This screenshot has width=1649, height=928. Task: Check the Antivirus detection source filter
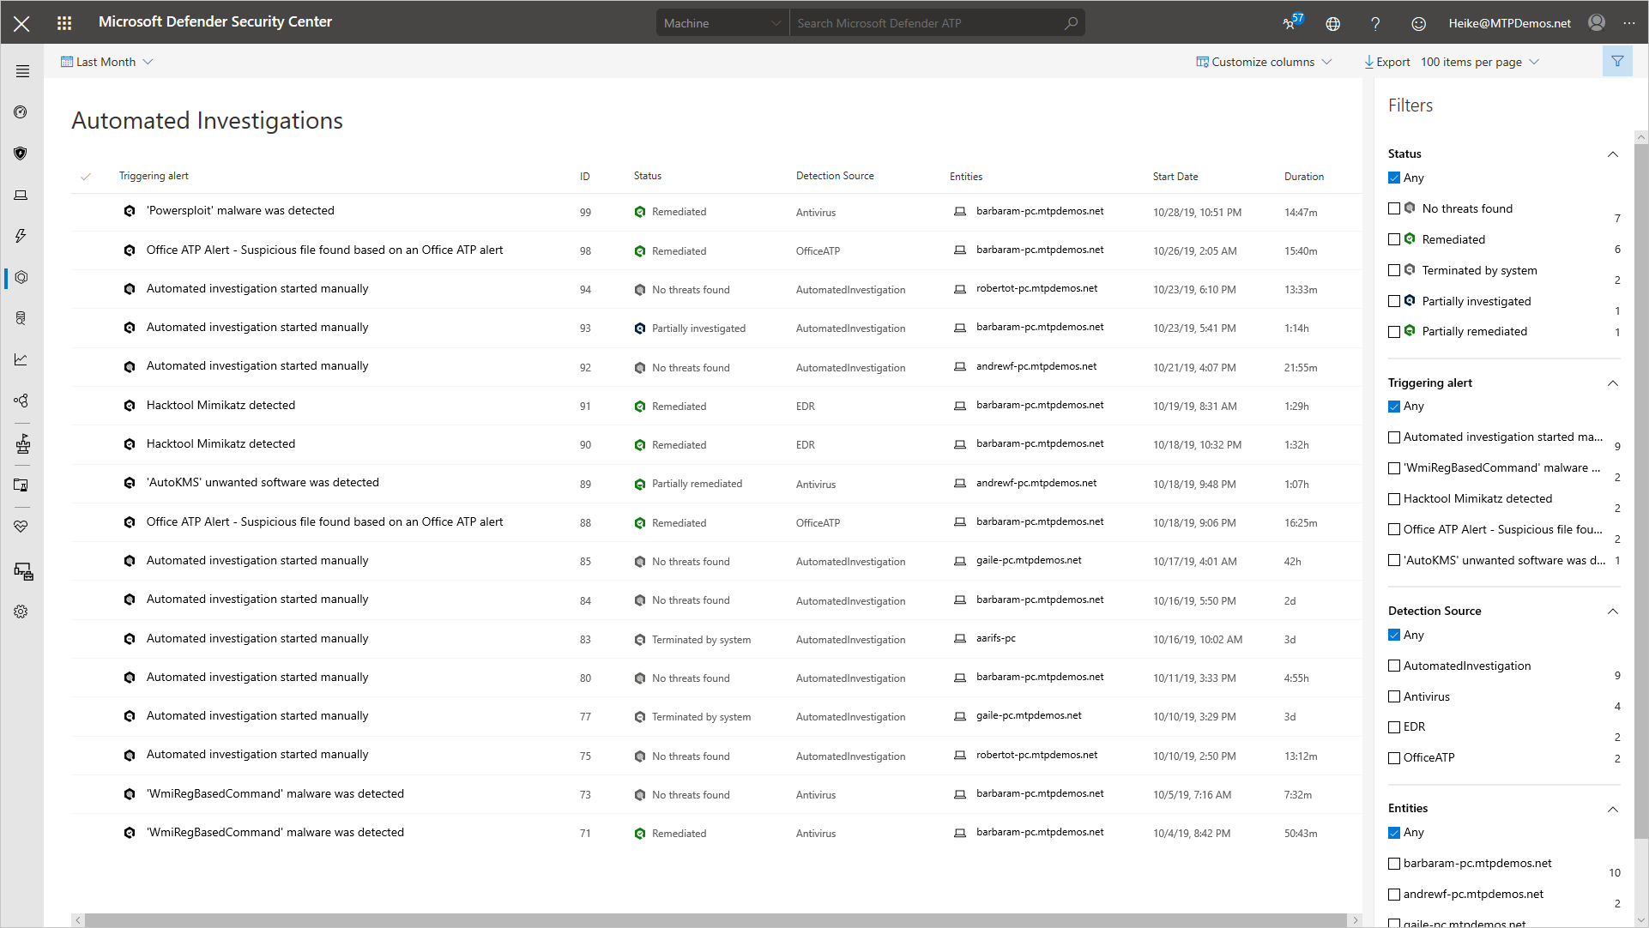tap(1394, 696)
